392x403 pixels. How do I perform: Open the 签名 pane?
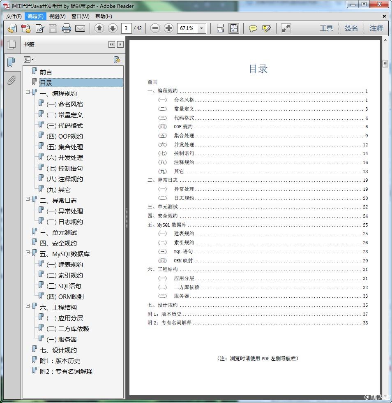pos(351,28)
